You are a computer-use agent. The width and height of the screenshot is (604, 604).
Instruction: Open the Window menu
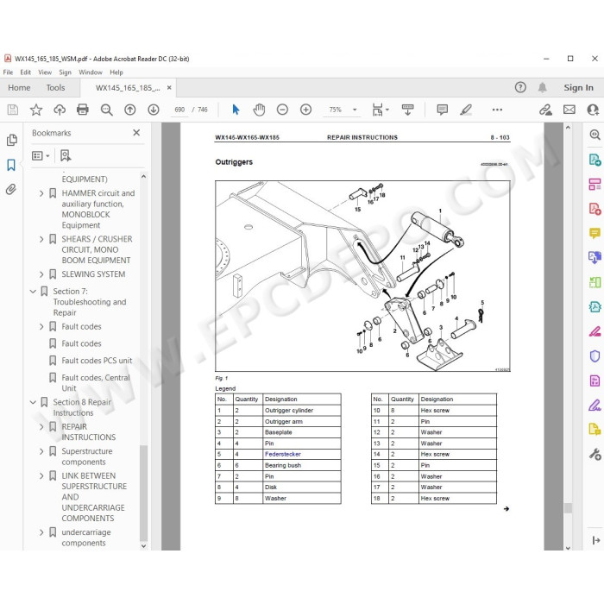pos(91,72)
